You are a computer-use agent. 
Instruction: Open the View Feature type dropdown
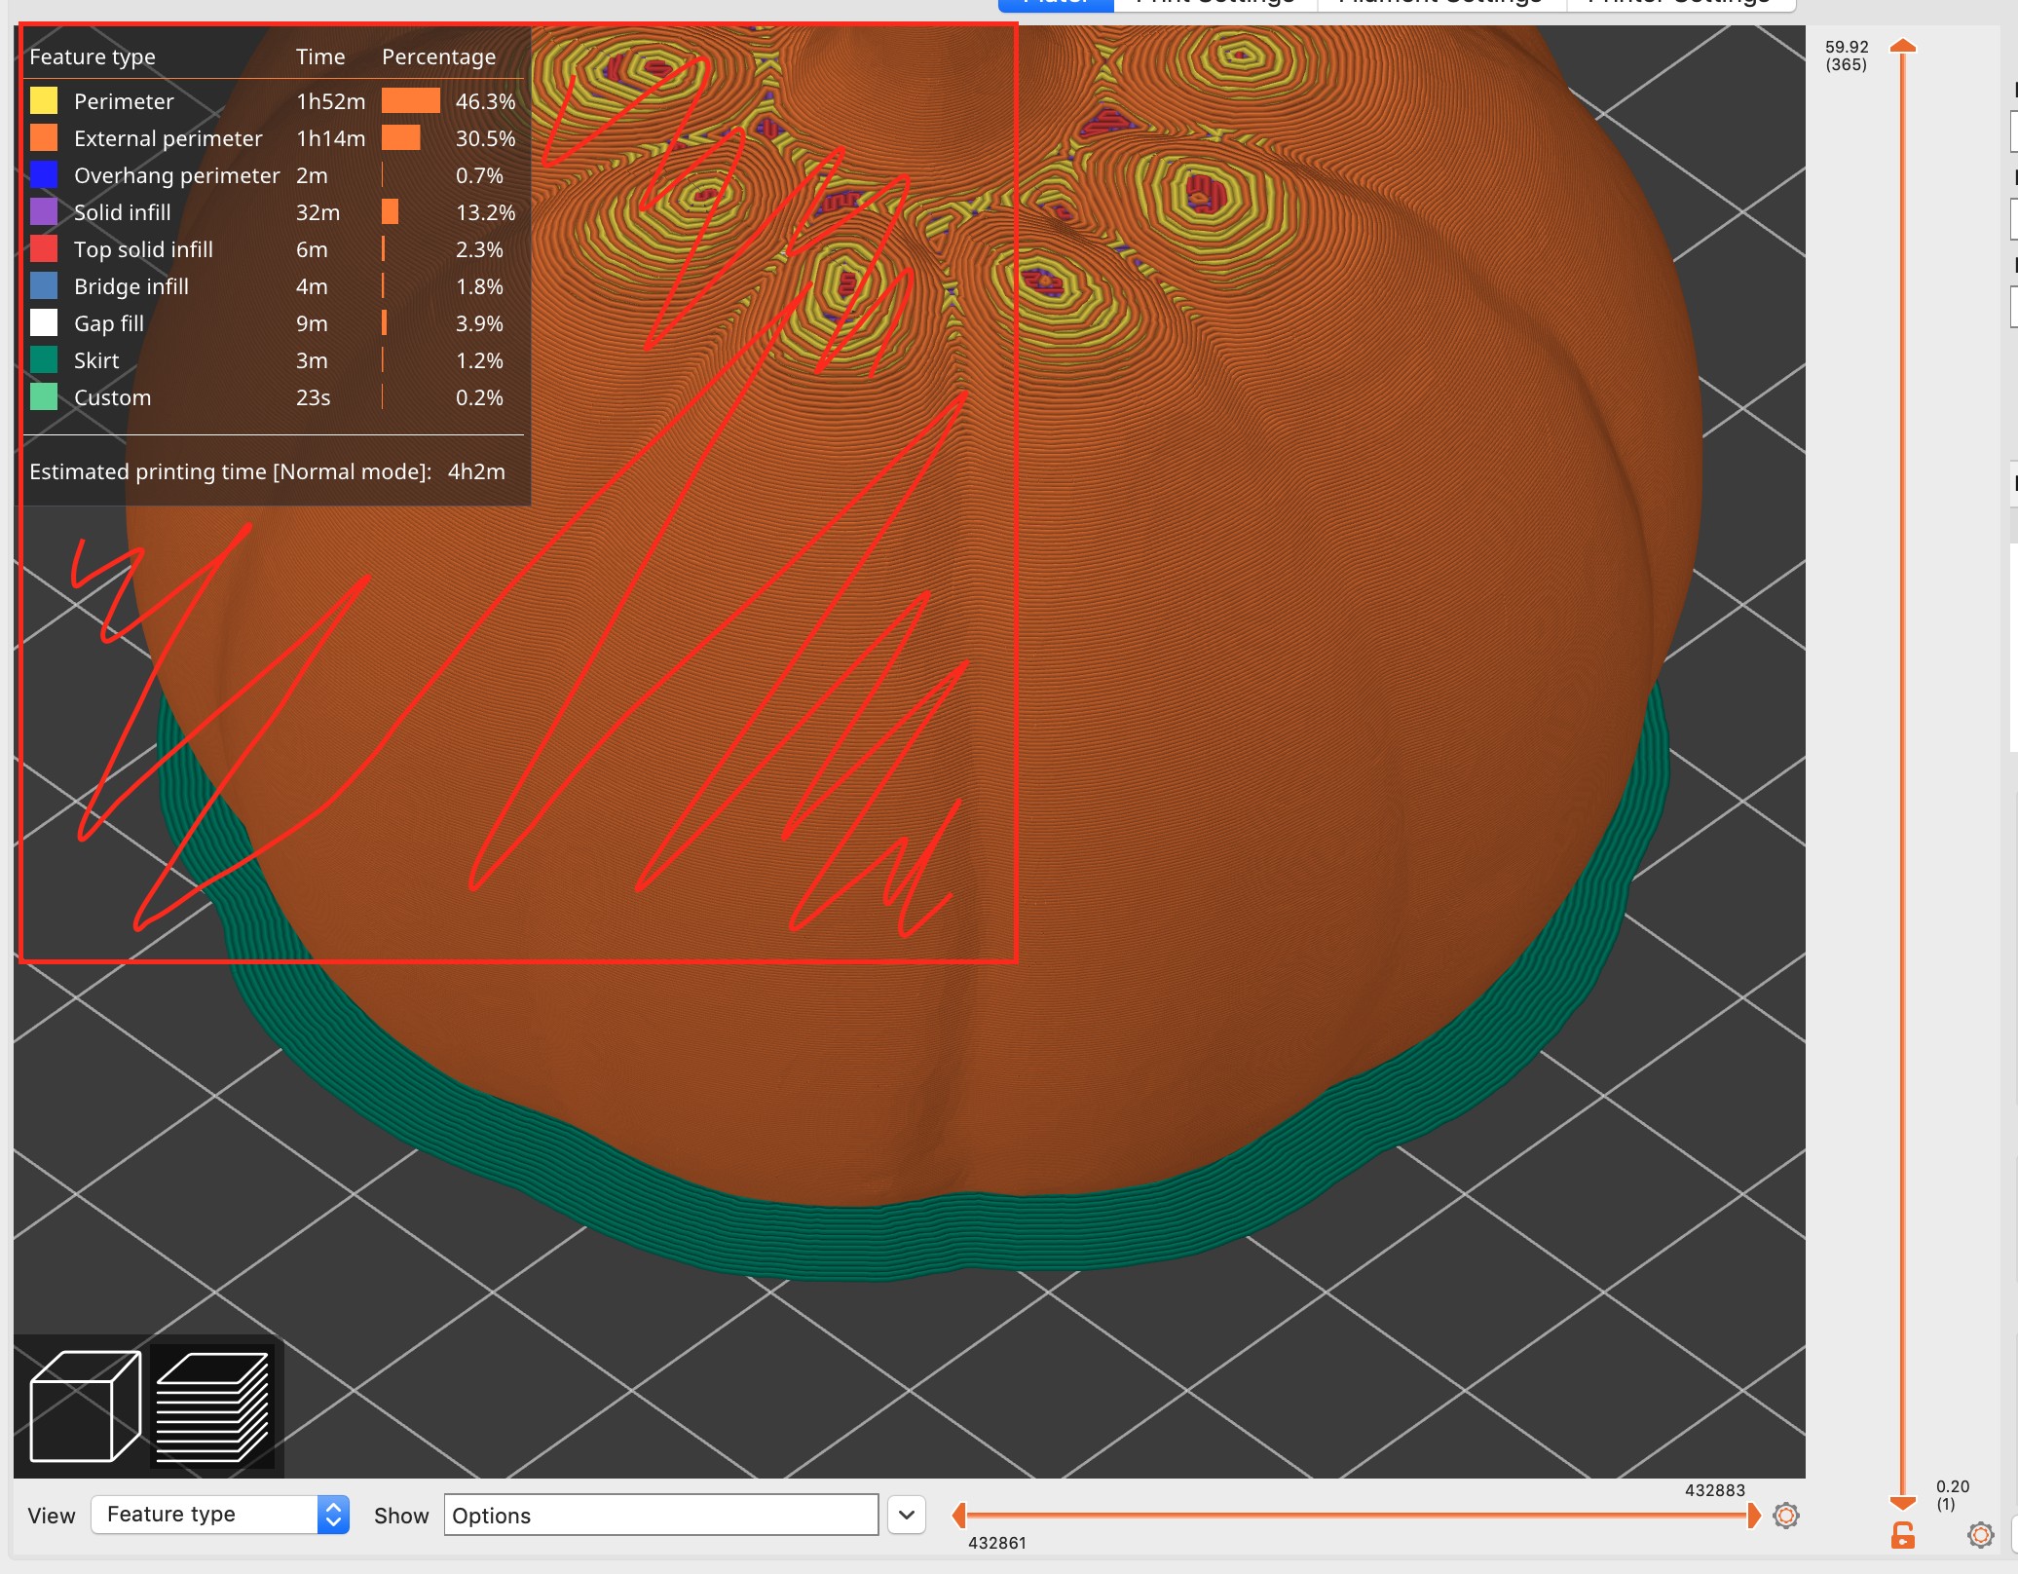(x=220, y=1515)
